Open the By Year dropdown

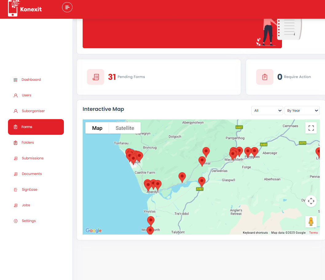302,111
